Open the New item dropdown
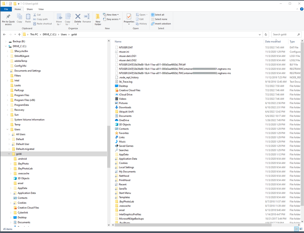The image size is (304, 233). pos(111,15)
